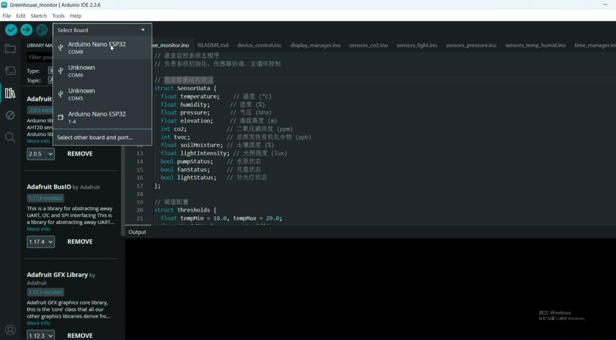Open the Debug sidebar icon
The height and width of the screenshot is (340, 616).
10,115
